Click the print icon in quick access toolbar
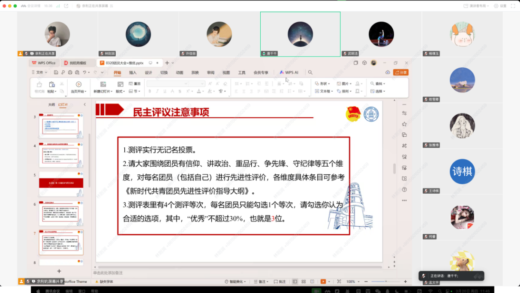 70,73
